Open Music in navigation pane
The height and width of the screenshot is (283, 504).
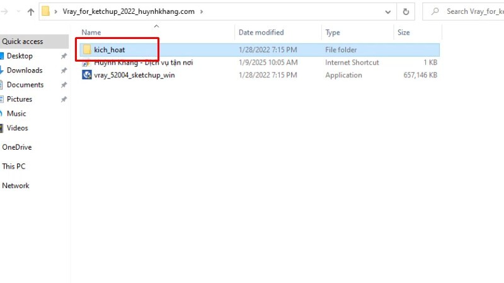(x=16, y=114)
